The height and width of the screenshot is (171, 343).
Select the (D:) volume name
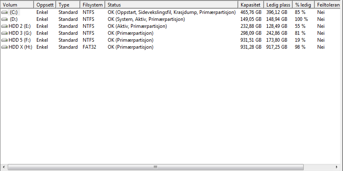(14, 19)
